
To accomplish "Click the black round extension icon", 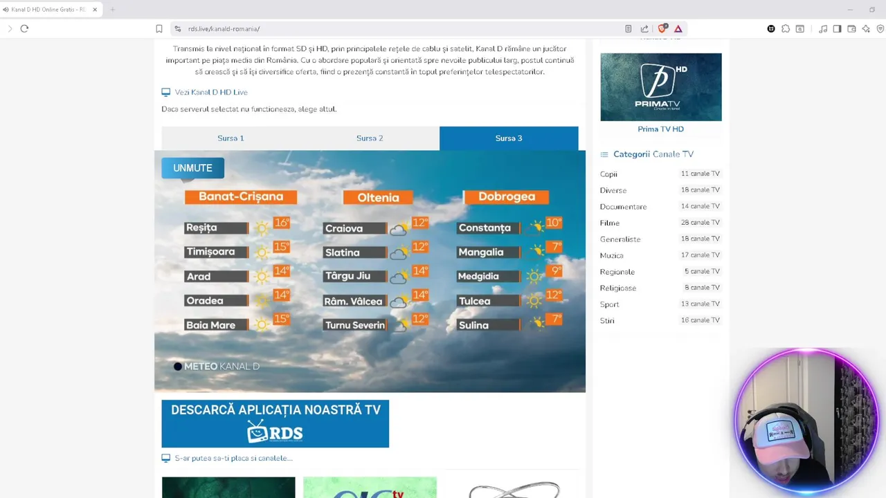I will click(771, 29).
